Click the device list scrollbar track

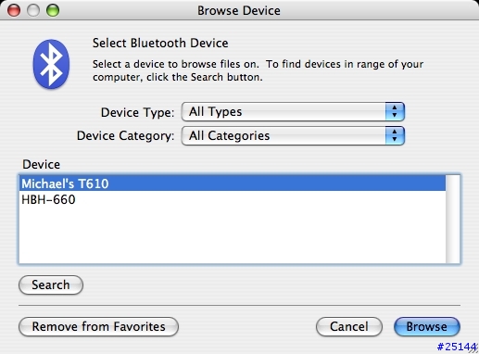click(x=453, y=220)
